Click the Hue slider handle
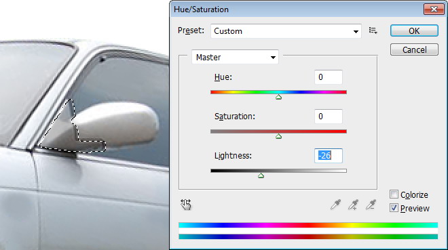 tap(278, 97)
